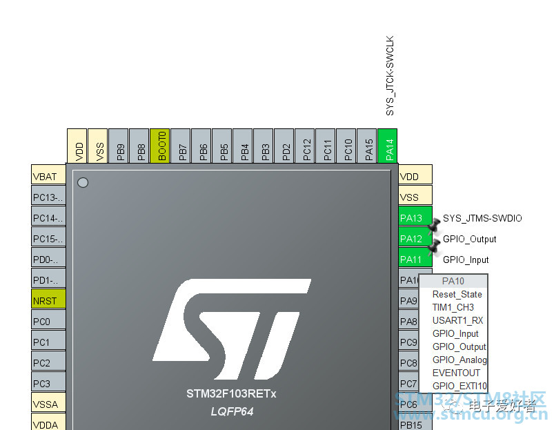
Task: Click the green PA14 pin
Action: click(x=388, y=146)
